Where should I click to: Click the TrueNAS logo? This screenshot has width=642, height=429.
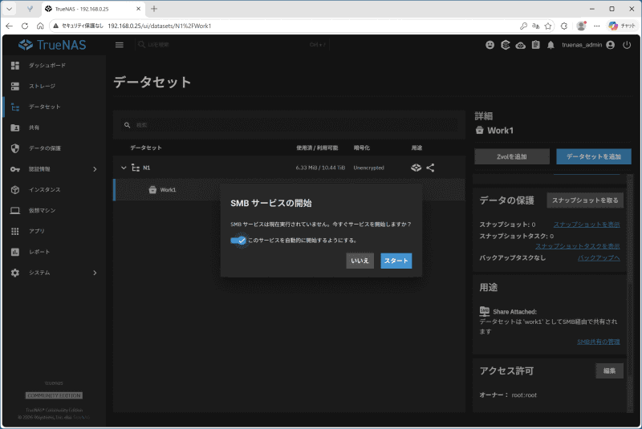(52, 45)
